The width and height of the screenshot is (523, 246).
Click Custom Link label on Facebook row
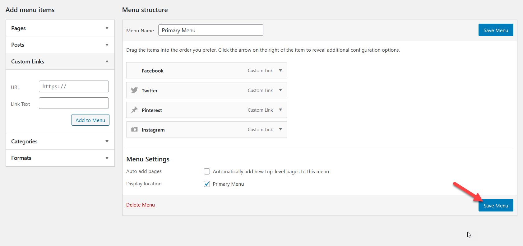(260, 71)
